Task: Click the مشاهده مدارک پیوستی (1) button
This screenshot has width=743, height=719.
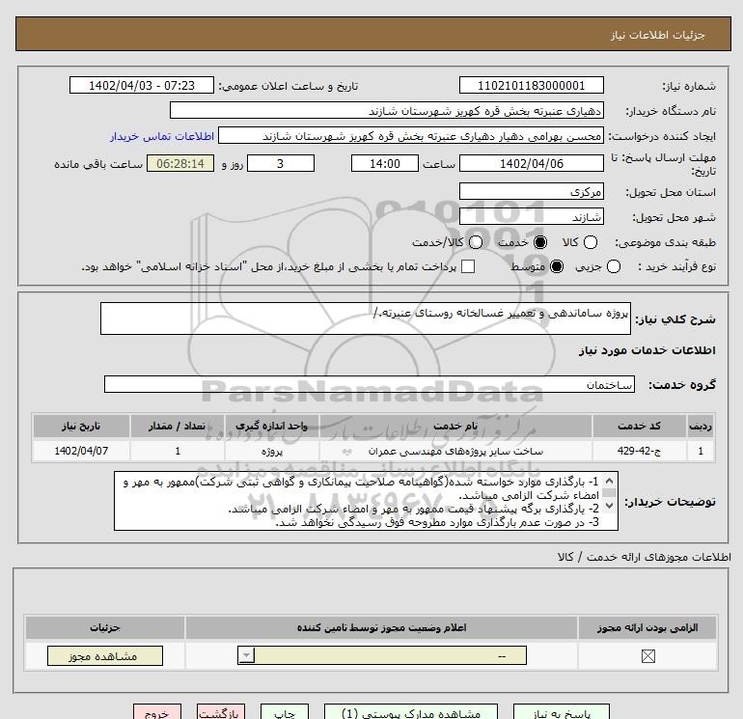Action: tap(411, 712)
